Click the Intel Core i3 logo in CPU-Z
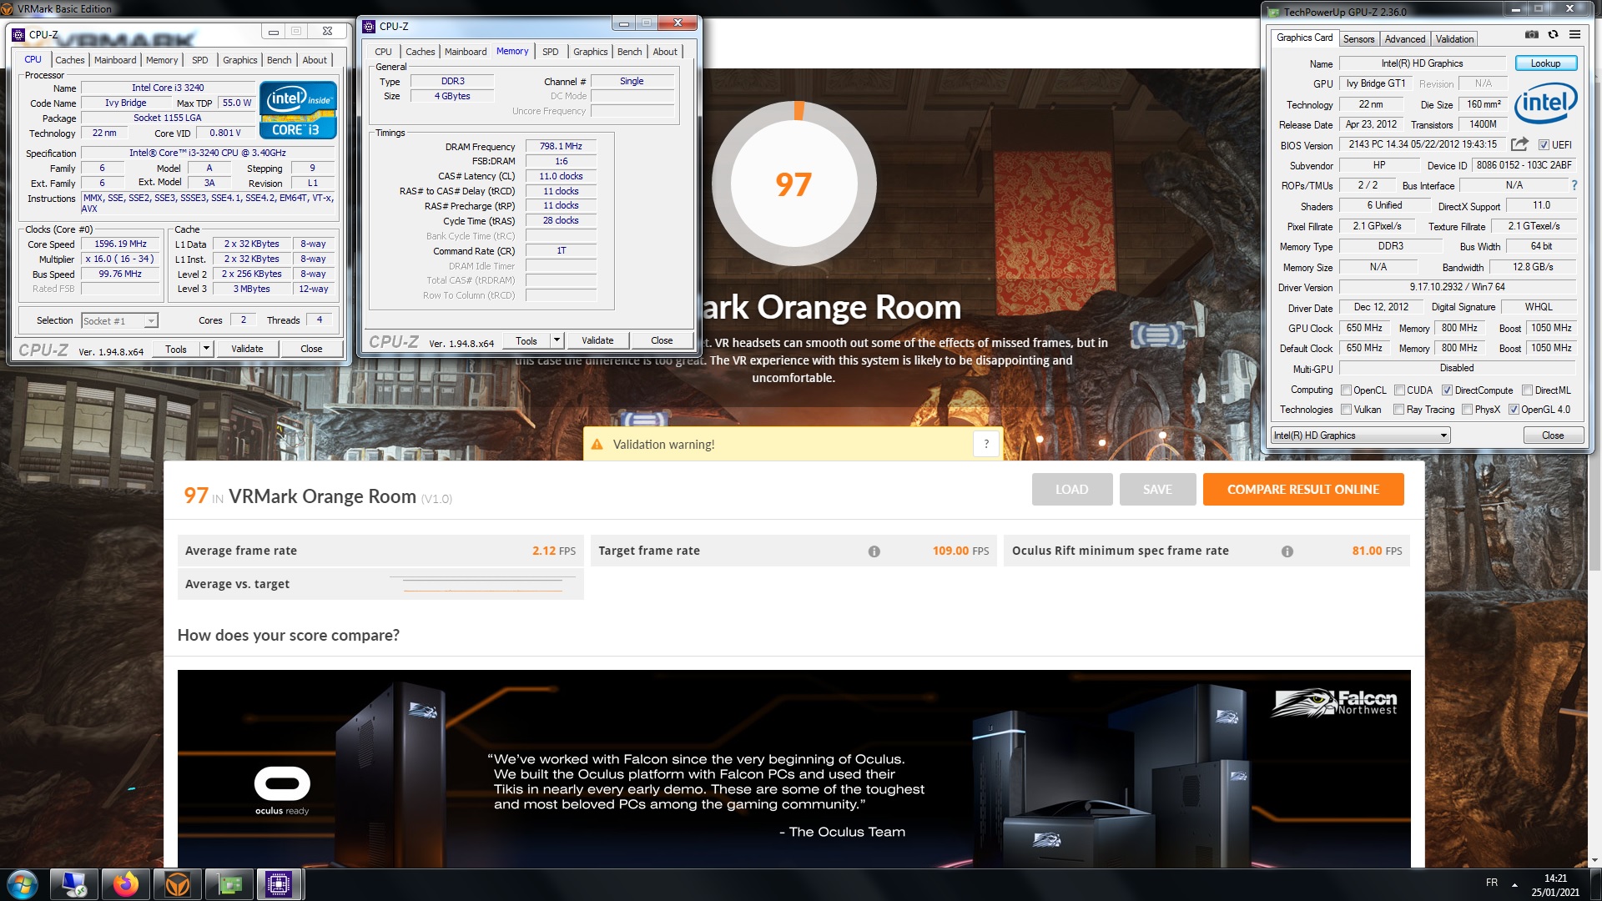This screenshot has width=1602, height=901. pos(298,109)
